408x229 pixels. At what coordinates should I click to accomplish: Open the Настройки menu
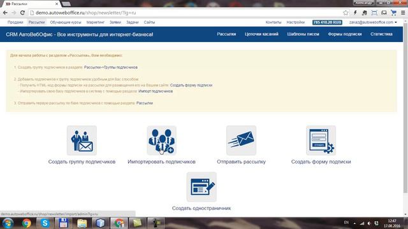coord(296,22)
